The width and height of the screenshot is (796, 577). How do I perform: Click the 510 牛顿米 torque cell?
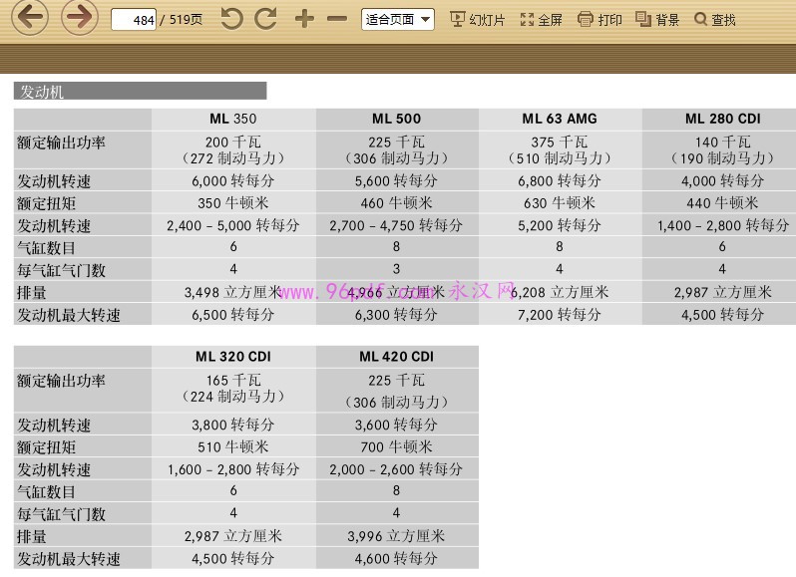tap(233, 446)
